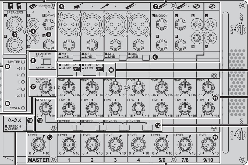
Task: Click the MONITOR OUT L (MONO) jack
Action: [x=49, y=24]
